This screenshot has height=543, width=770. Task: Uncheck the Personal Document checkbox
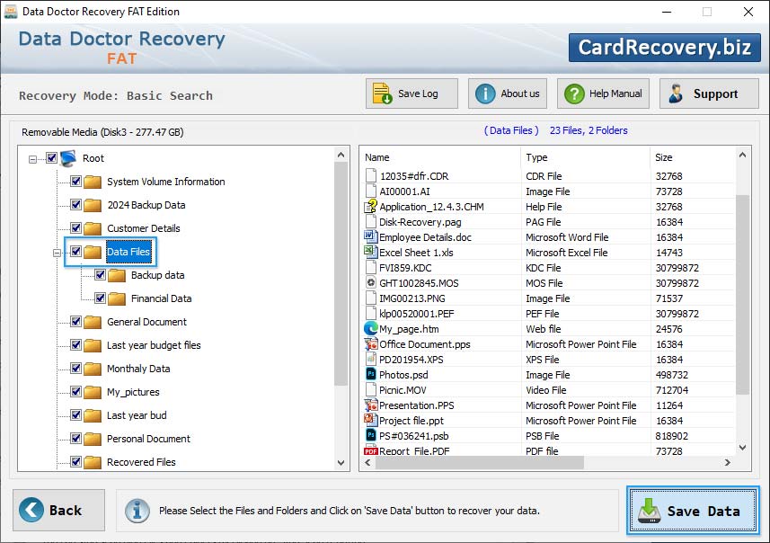(x=75, y=439)
